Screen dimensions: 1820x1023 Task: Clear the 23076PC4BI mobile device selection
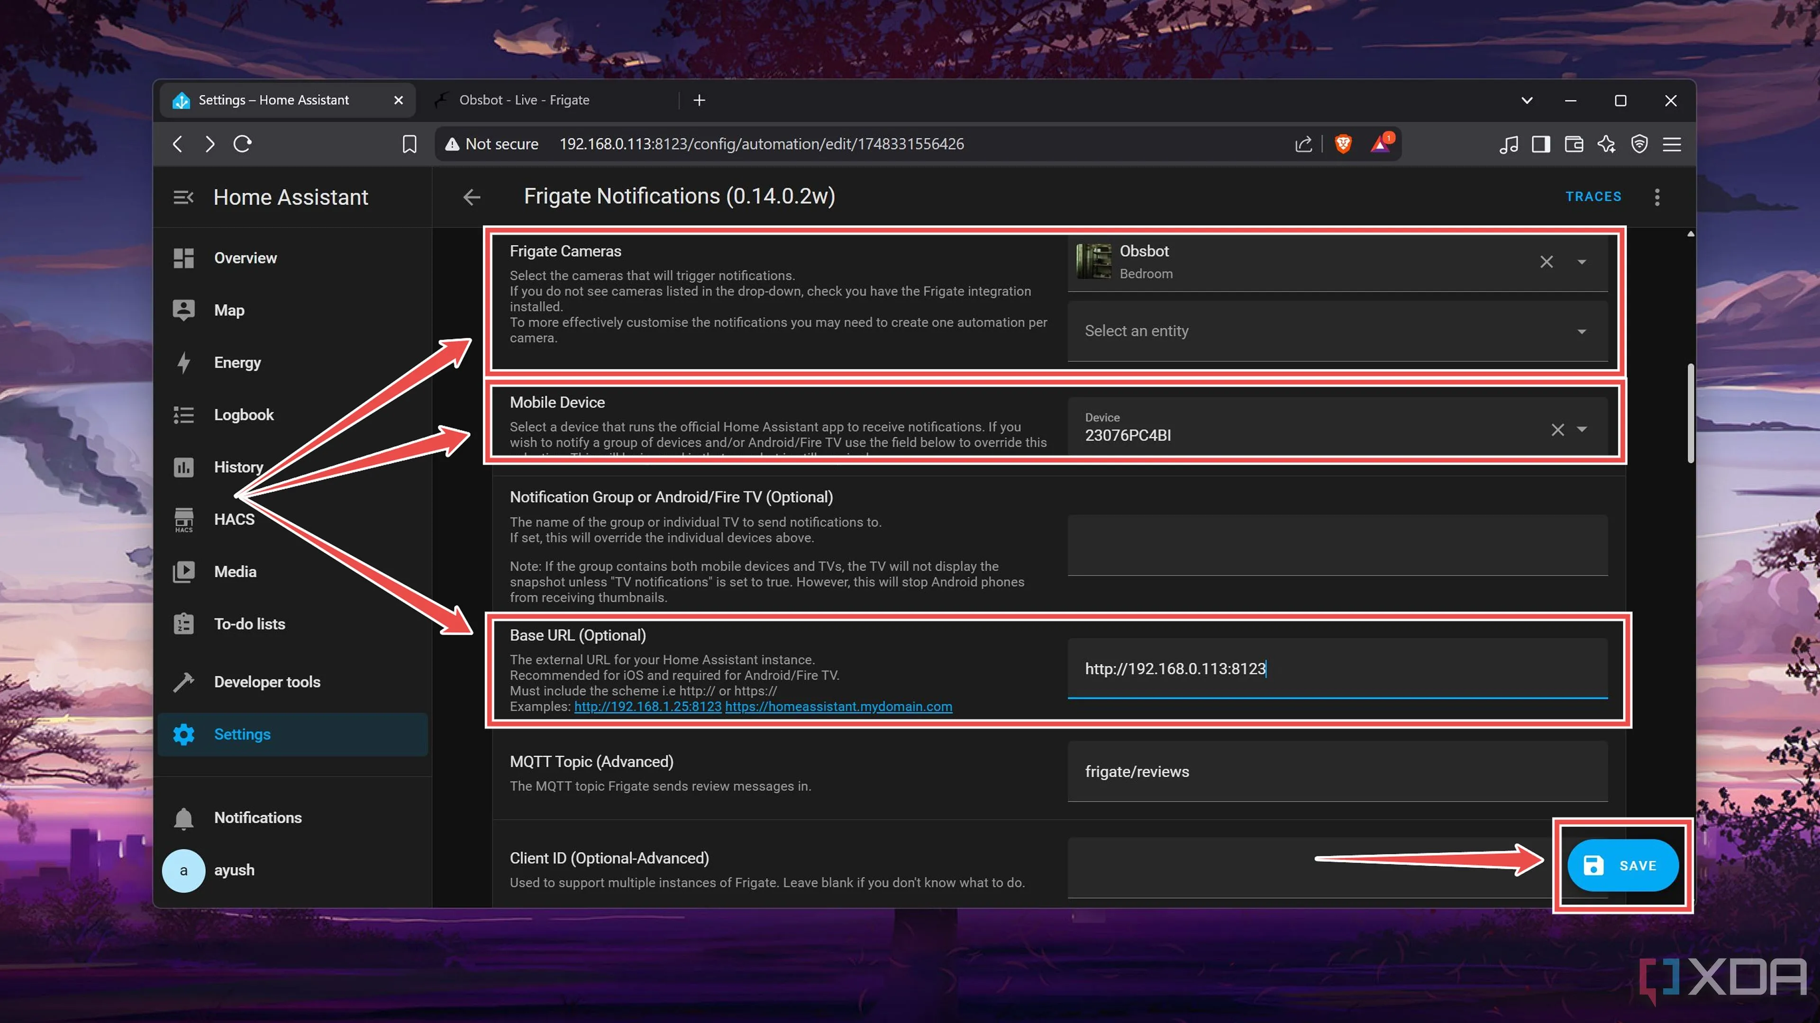point(1557,429)
